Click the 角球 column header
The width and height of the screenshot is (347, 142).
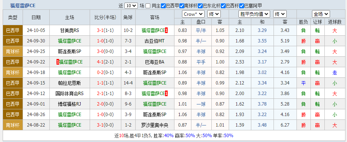(x=128, y=17)
